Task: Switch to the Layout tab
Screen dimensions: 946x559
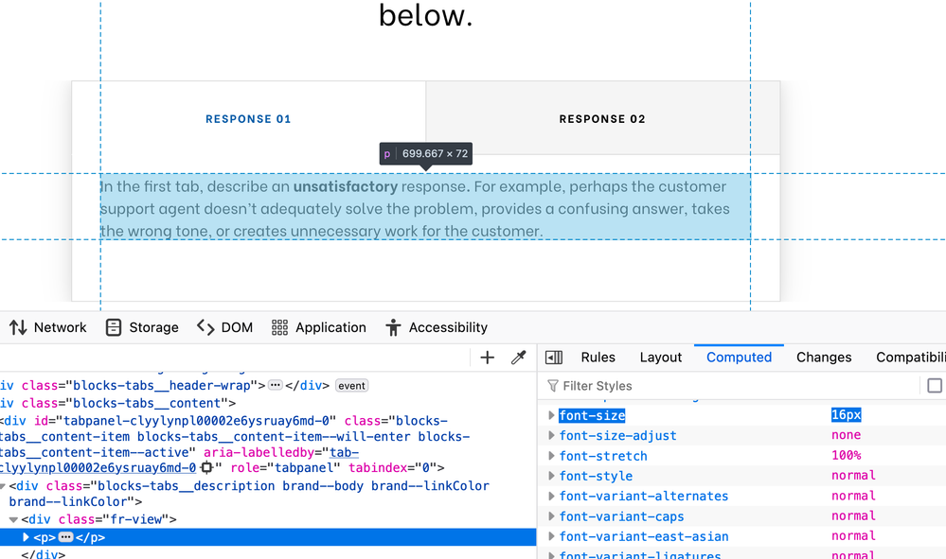Action: point(660,358)
